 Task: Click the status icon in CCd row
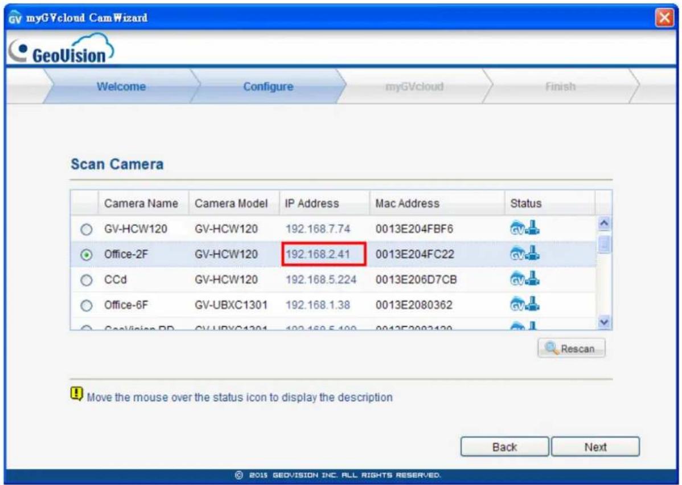pos(524,278)
